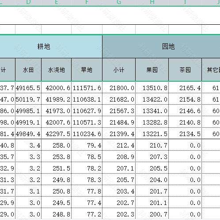Select cell containing 49165.5

point(28,87)
